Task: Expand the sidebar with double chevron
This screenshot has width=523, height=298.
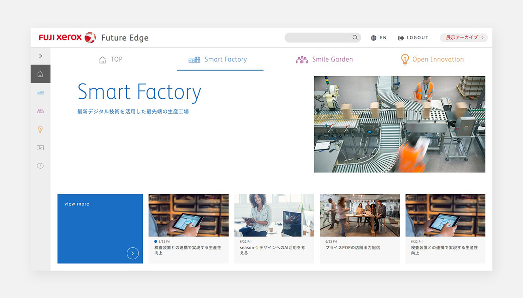Action: [40, 56]
